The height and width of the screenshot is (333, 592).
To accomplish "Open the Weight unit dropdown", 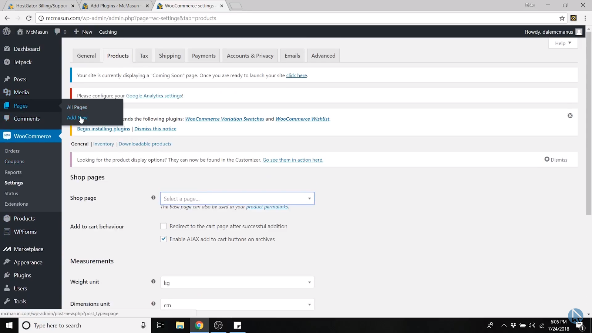I will 237,283.
